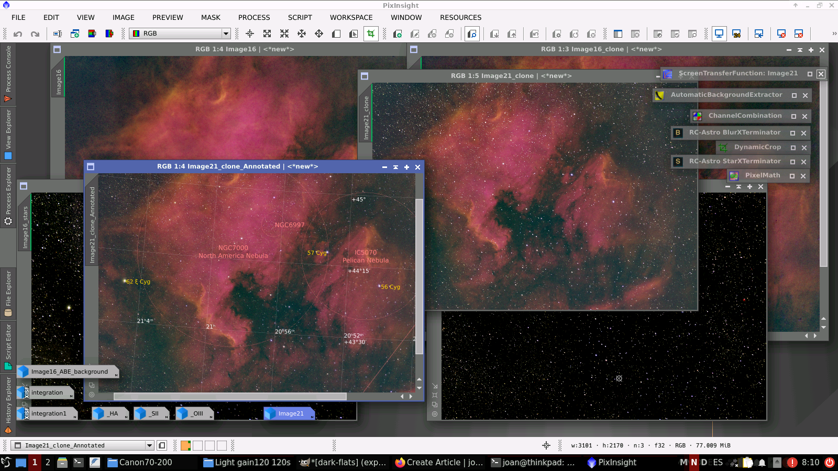Click the RC-Astro BlurXTerminator icon
This screenshot has width=838, height=471.
pos(678,133)
